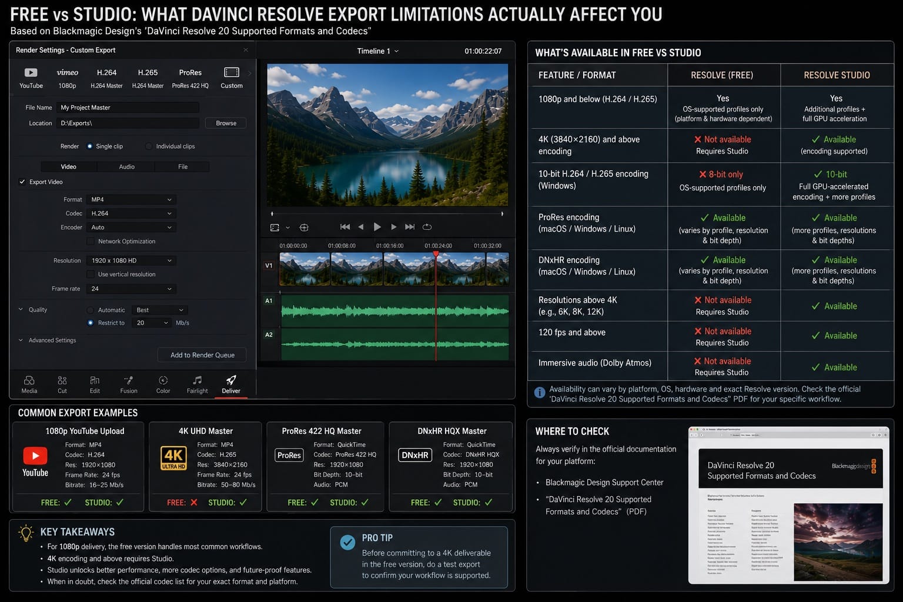Go to the Deliver page
The image size is (903, 602).
tap(231, 384)
